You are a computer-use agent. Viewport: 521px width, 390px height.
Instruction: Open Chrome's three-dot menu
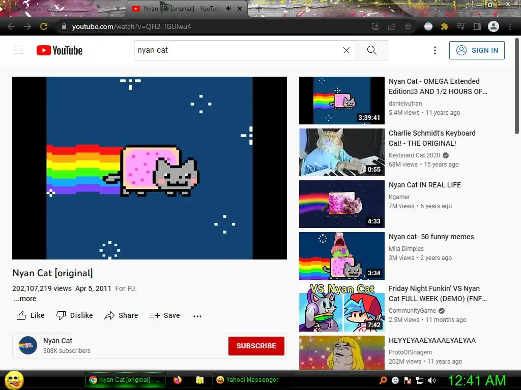point(510,26)
